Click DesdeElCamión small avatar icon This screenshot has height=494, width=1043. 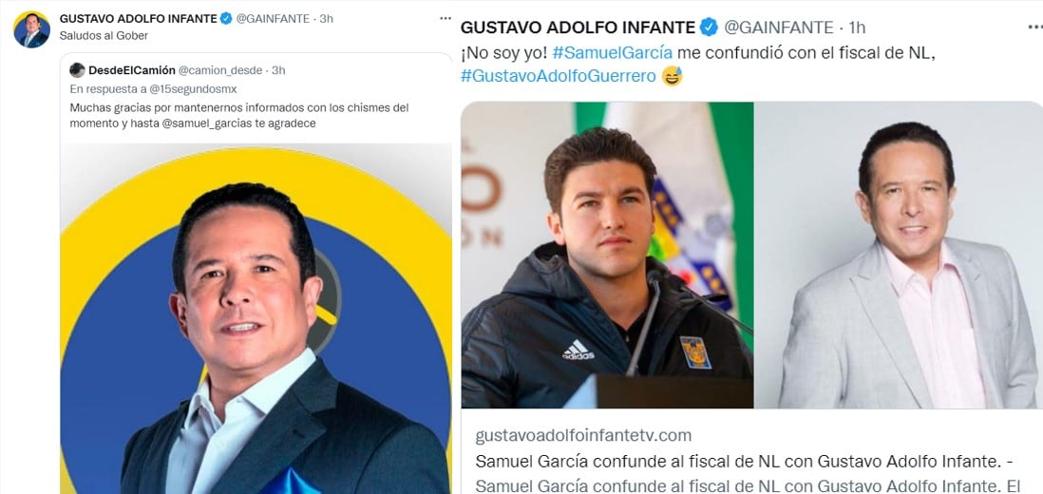(x=77, y=69)
